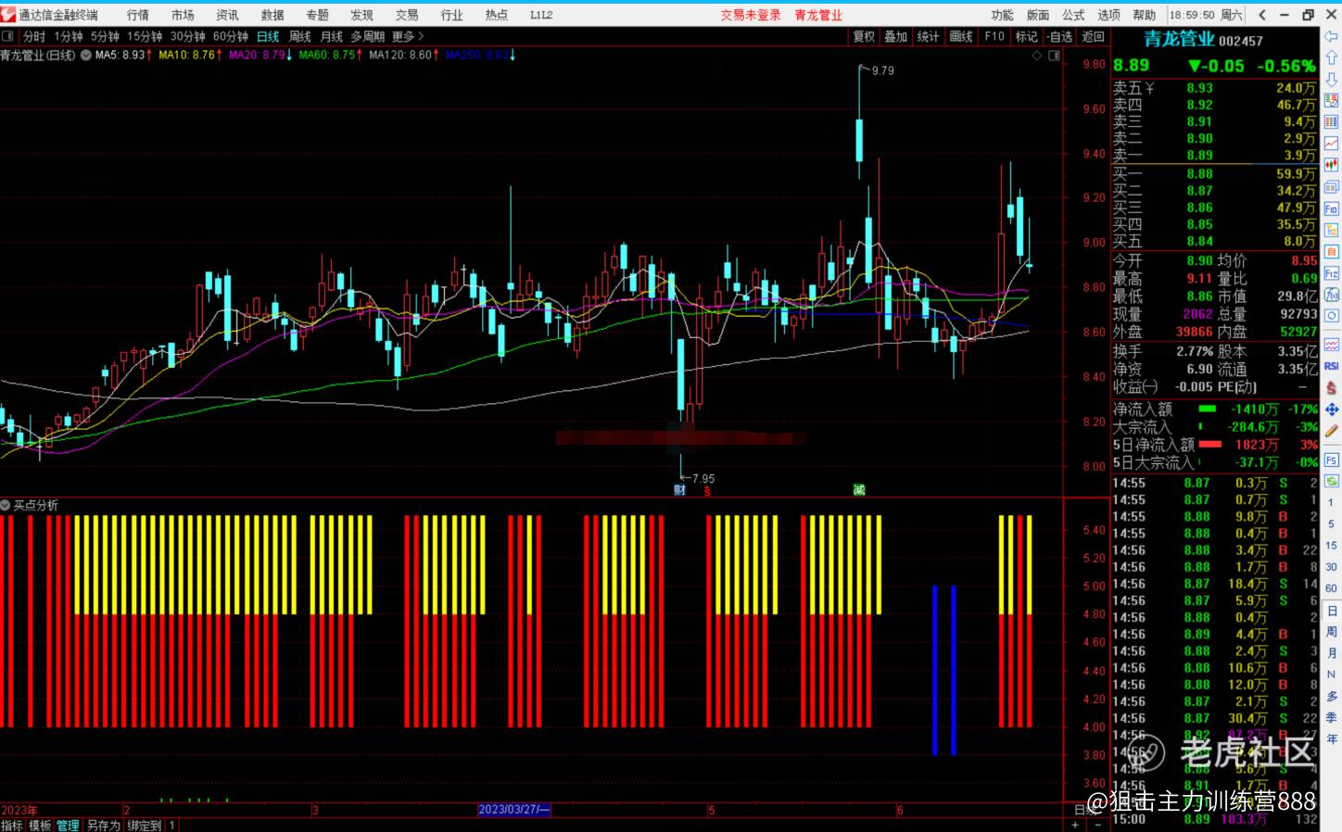The image size is (1342, 832).
Task: Switch to 15-minute period in right sidebar
Action: (x=1331, y=545)
